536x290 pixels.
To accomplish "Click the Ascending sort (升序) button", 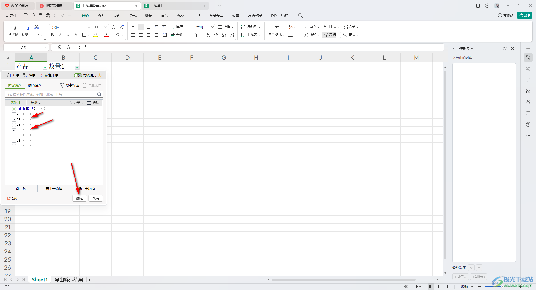I will tap(13, 75).
